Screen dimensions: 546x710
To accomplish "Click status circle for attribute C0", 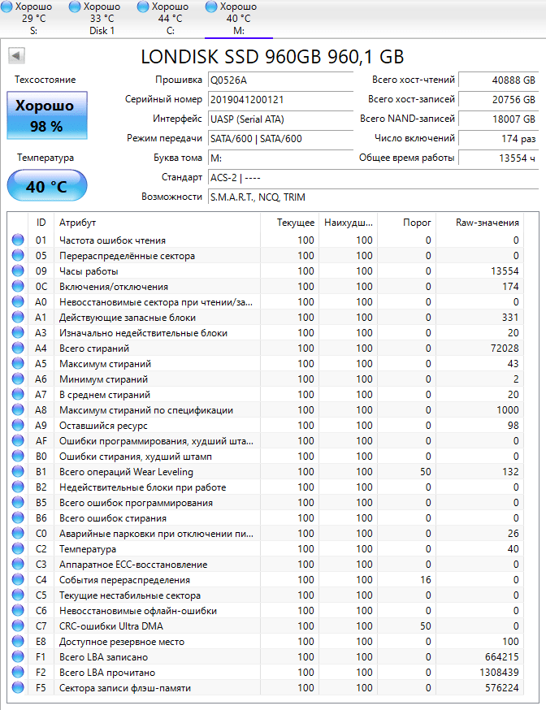I will point(18,533).
